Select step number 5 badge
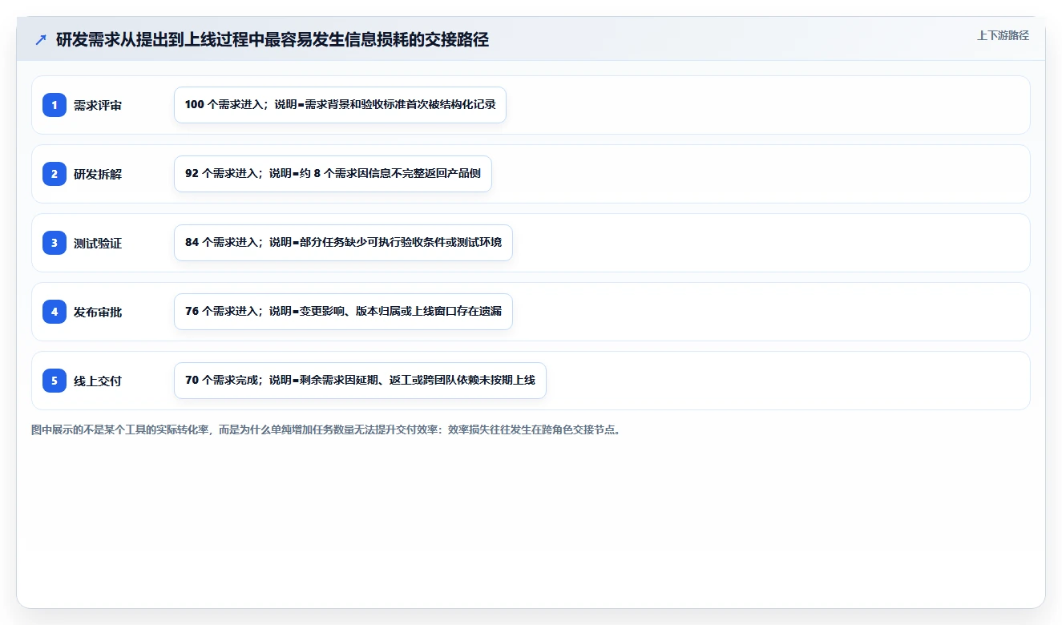 (x=55, y=381)
